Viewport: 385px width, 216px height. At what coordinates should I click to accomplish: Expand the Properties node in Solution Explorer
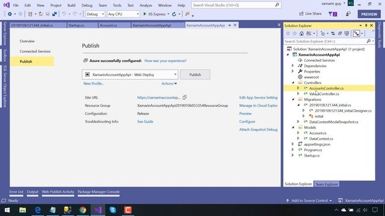click(x=293, y=71)
